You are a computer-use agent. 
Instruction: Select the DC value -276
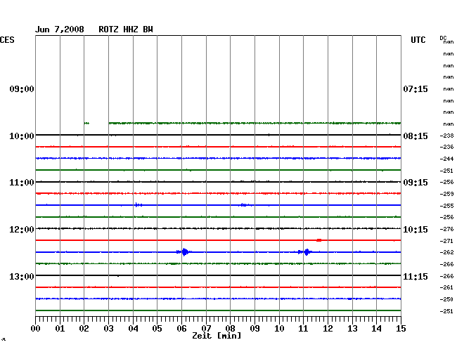[446, 229]
